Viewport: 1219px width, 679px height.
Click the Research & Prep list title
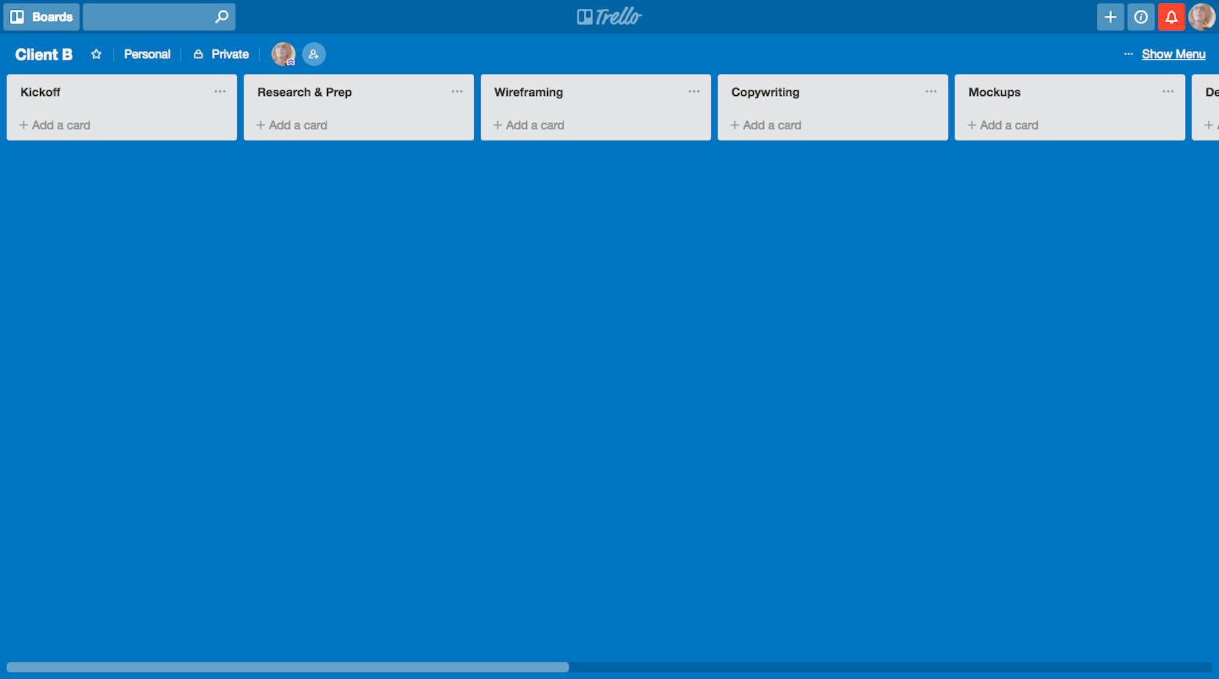305,93
